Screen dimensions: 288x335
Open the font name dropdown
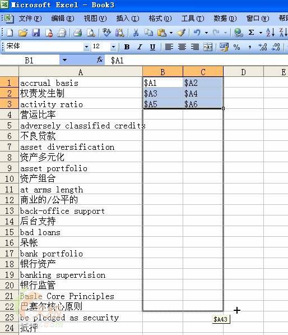pos(86,47)
